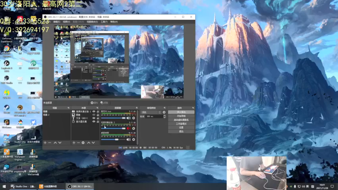Click desktop audio volume slider

[x=113, y=140]
